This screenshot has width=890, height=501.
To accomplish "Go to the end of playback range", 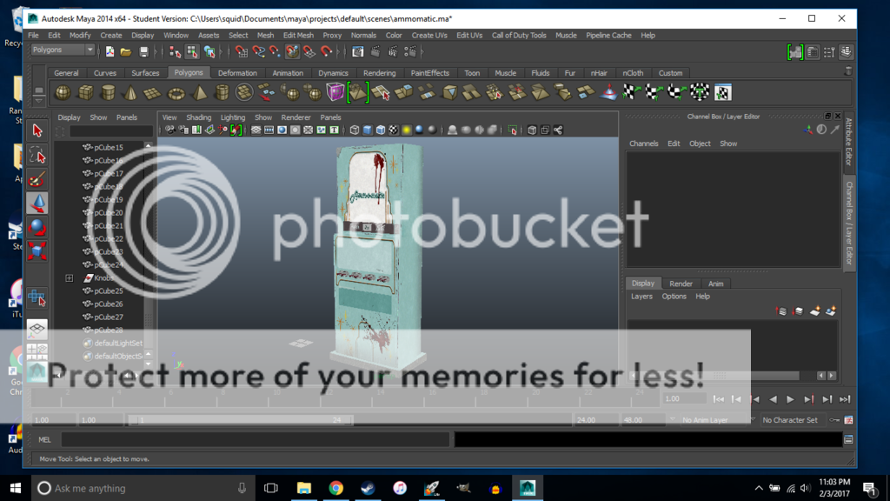I will tap(845, 399).
